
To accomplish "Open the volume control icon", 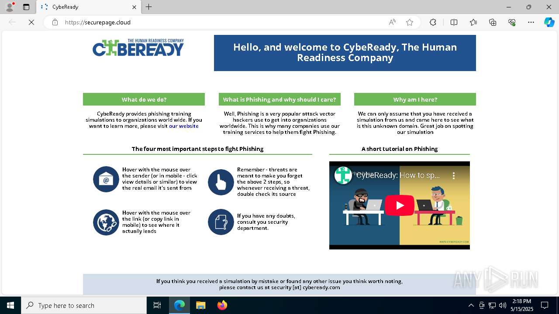I will 503,305.
